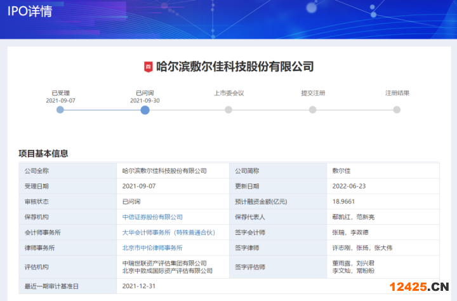Click the 项目基本信息 section heading
This screenshot has height=301, width=457.
(x=43, y=153)
